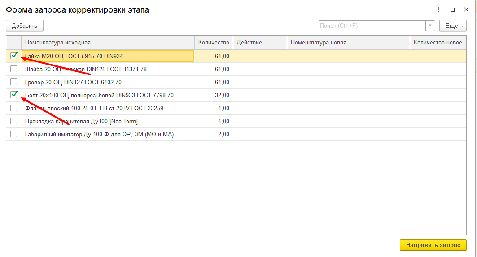Open the Еще dropdown menu
Image resolution: width=477 pixels, height=257 pixels.
tap(453, 26)
